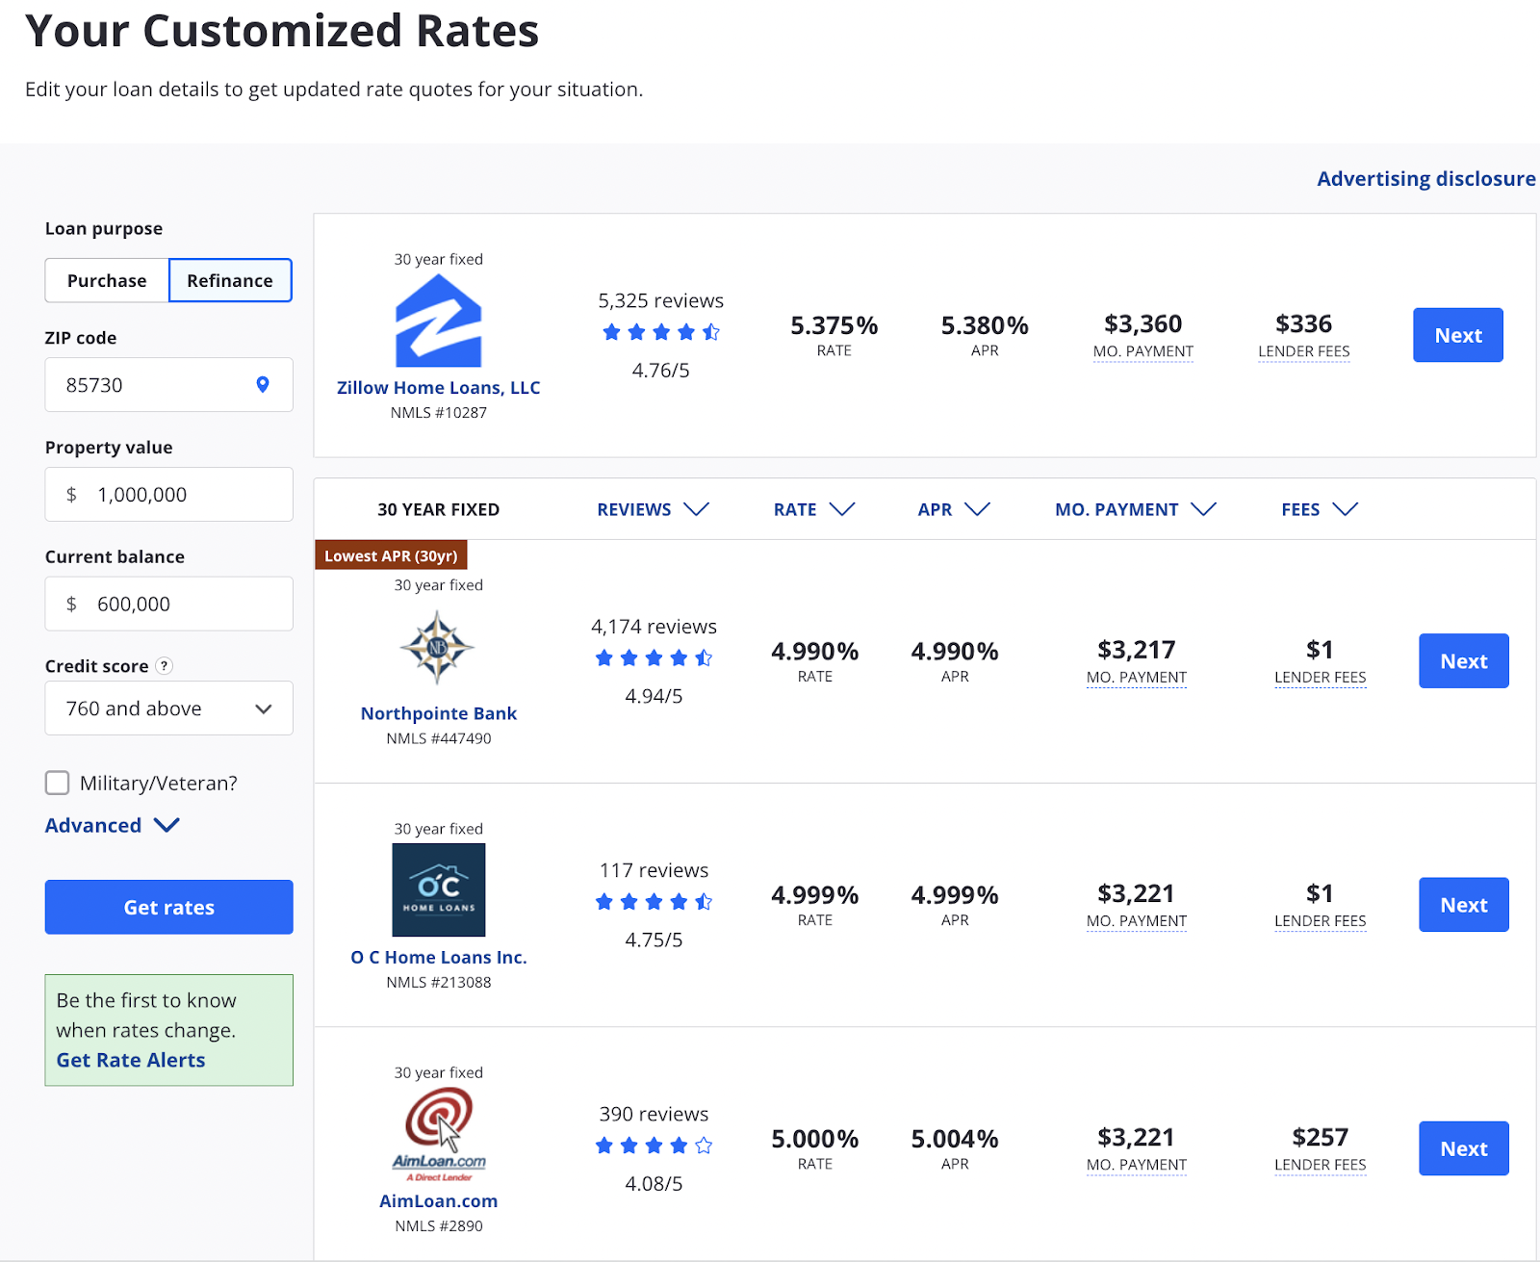1540x1262 pixels.
Task: Select the Refinance option
Action: [230, 280]
